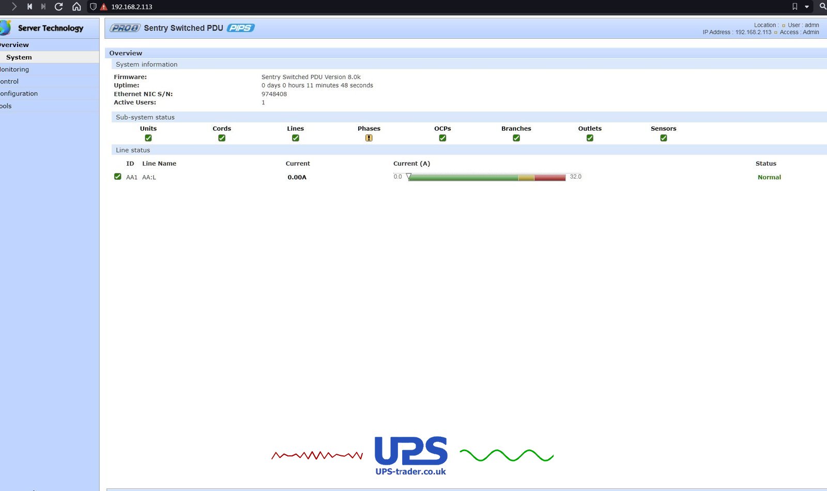Screen dimensions: 827x491
Task: Click the Sensors status check icon
Action: coord(664,138)
